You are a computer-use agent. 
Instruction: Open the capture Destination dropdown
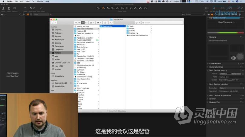click(x=231, y=88)
